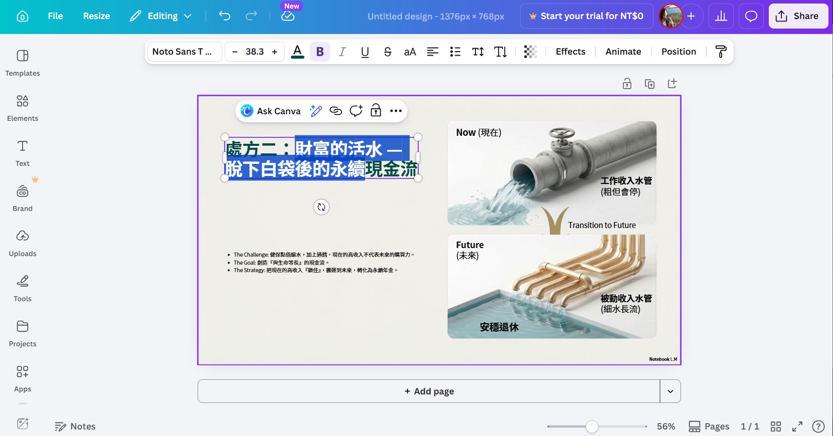Toggle uppercase aA formatting

(410, 52)
